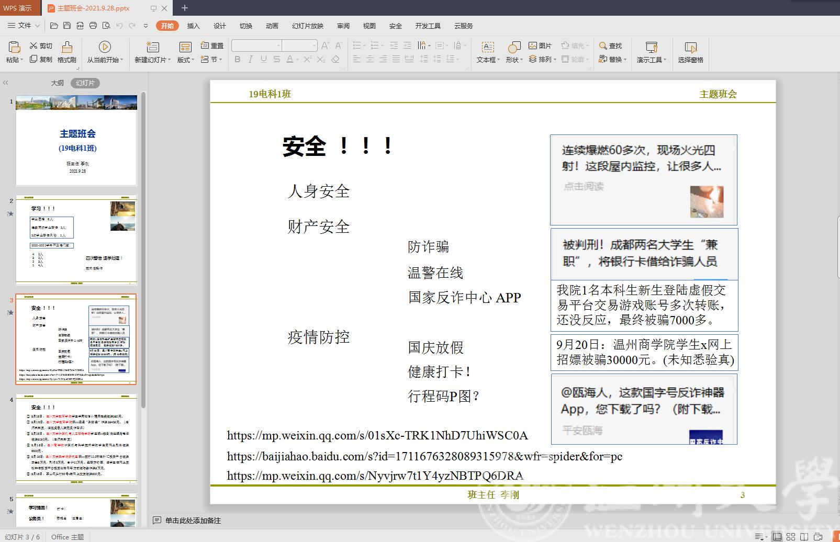Image resolution: width=840 pixels, height=542 pixels.
Task: Select slide 4 thumbnail in slide panel
Action: [x=76, y=438]
